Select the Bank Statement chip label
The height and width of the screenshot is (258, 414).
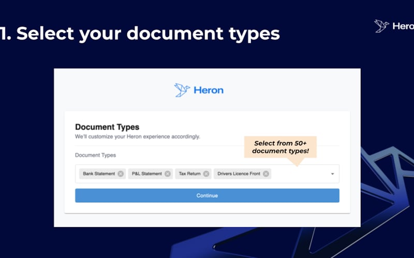99,174
